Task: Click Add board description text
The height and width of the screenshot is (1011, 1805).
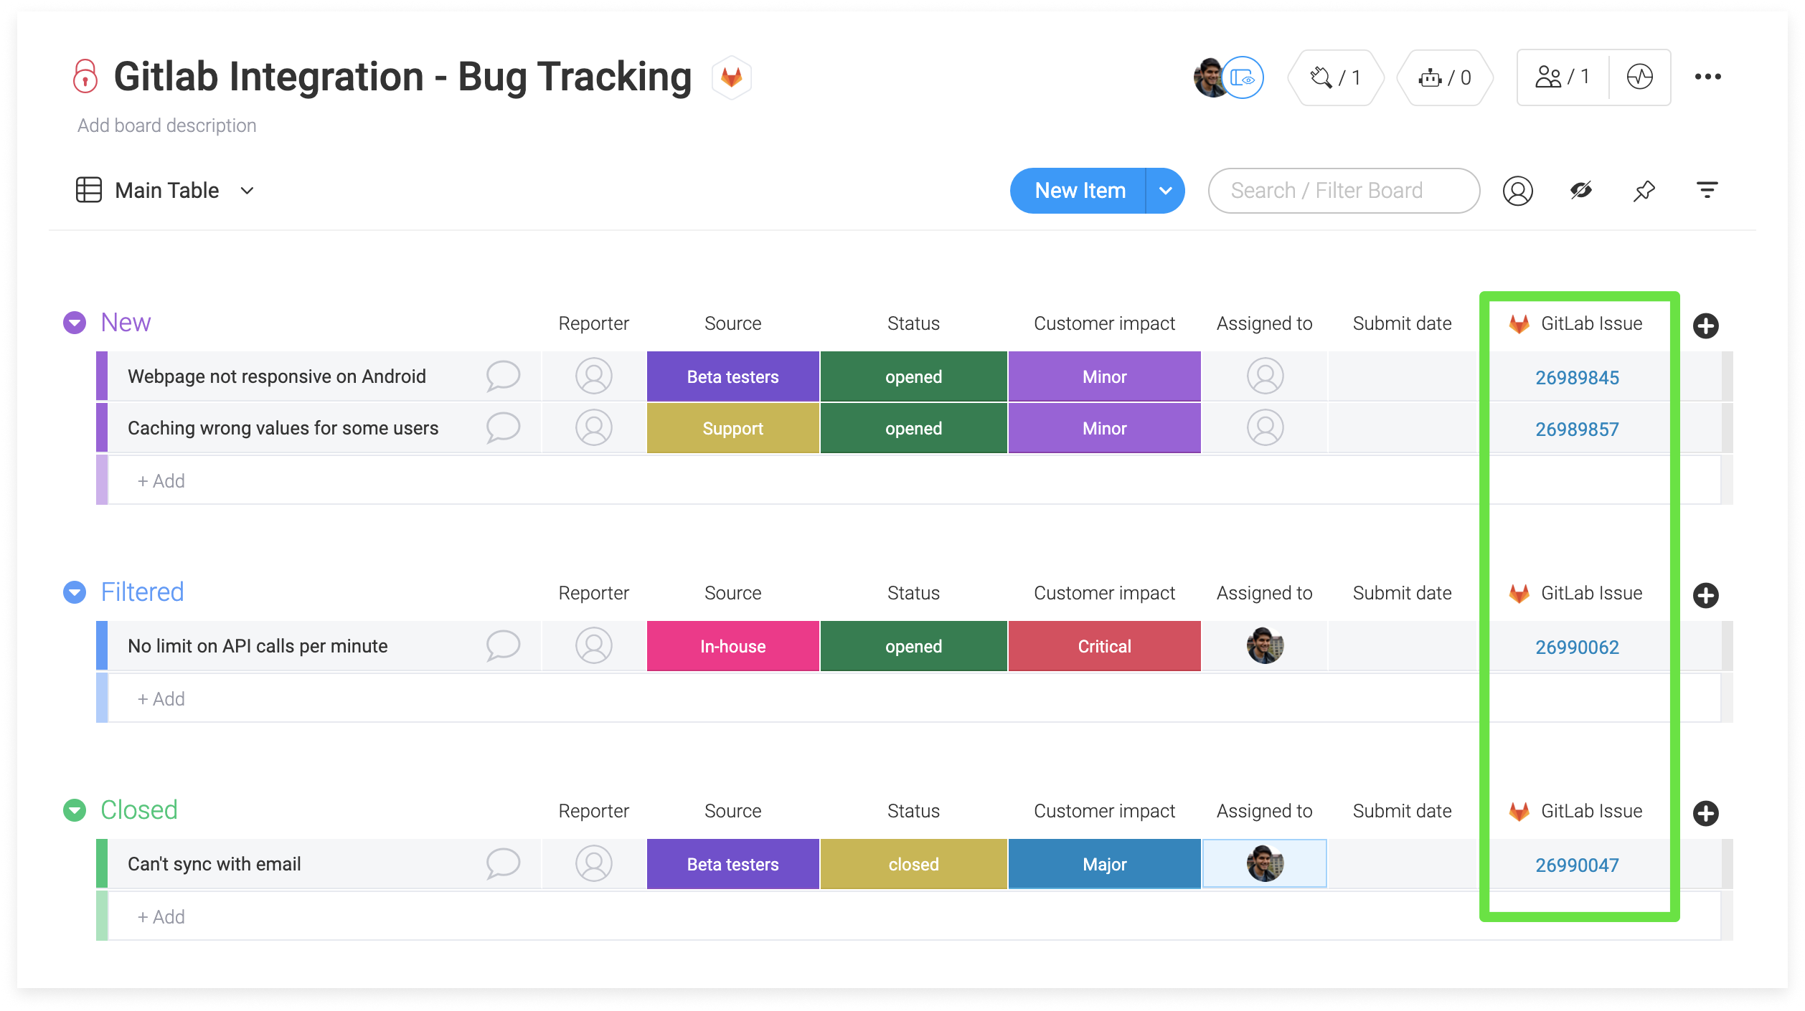Action: (166, 125)
